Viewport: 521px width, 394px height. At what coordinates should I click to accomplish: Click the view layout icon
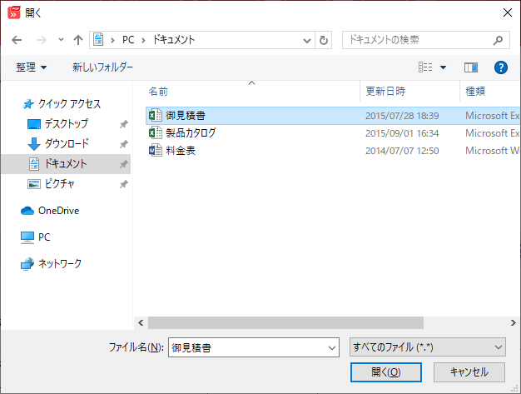click(x=425, y=67)
